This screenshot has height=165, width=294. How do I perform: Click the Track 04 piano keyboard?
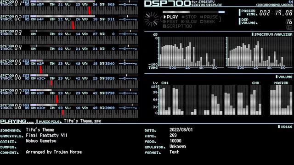pyautogui.click(x=69, y=55)
